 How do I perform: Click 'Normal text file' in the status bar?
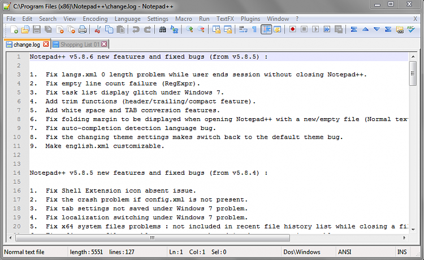point(24,252)
